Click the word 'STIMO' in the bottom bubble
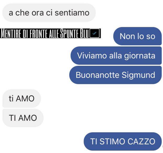163x153 pixels. point(112,141)
